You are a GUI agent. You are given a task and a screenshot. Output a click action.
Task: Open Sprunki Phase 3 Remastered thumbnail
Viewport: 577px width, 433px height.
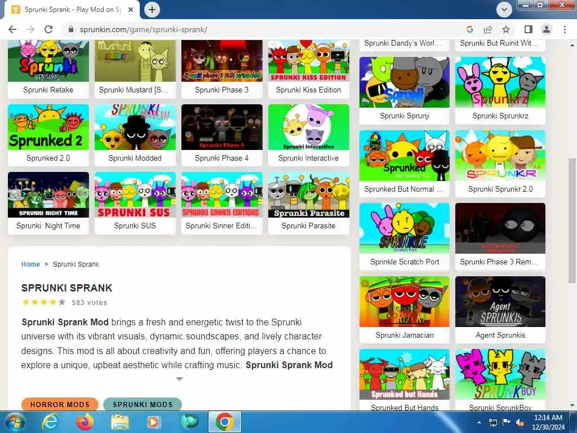500,228
